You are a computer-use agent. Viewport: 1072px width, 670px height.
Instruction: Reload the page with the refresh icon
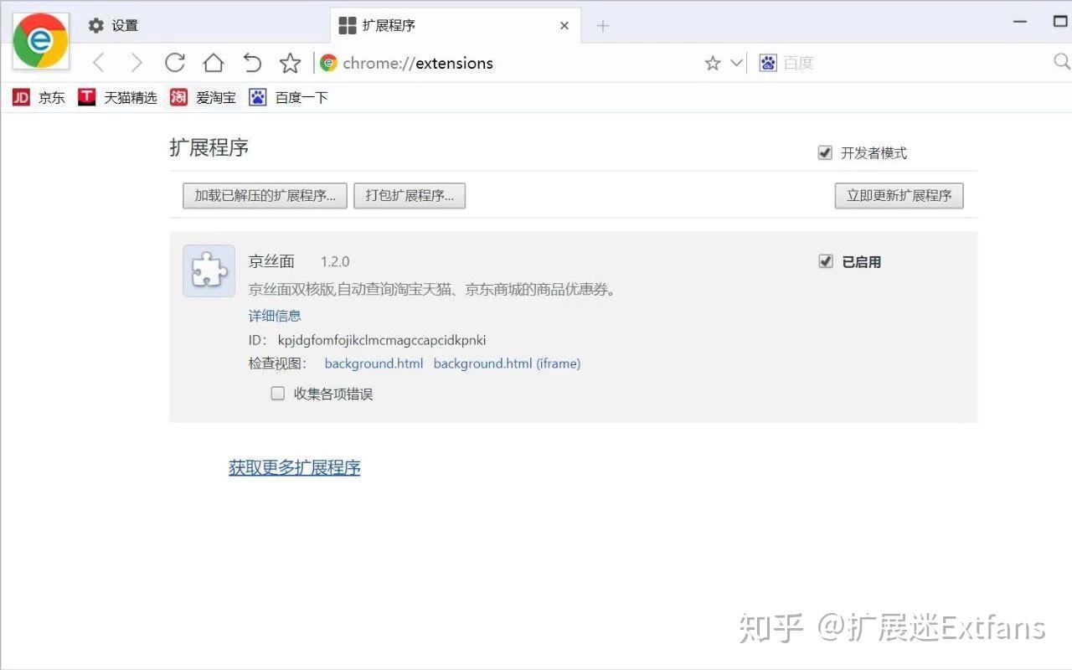click(x=174, y=63)
